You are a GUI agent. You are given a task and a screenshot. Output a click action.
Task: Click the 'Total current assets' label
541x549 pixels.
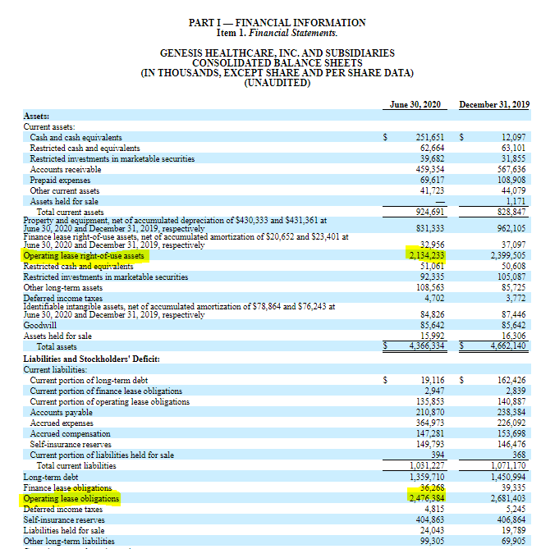tap(71, 213)
